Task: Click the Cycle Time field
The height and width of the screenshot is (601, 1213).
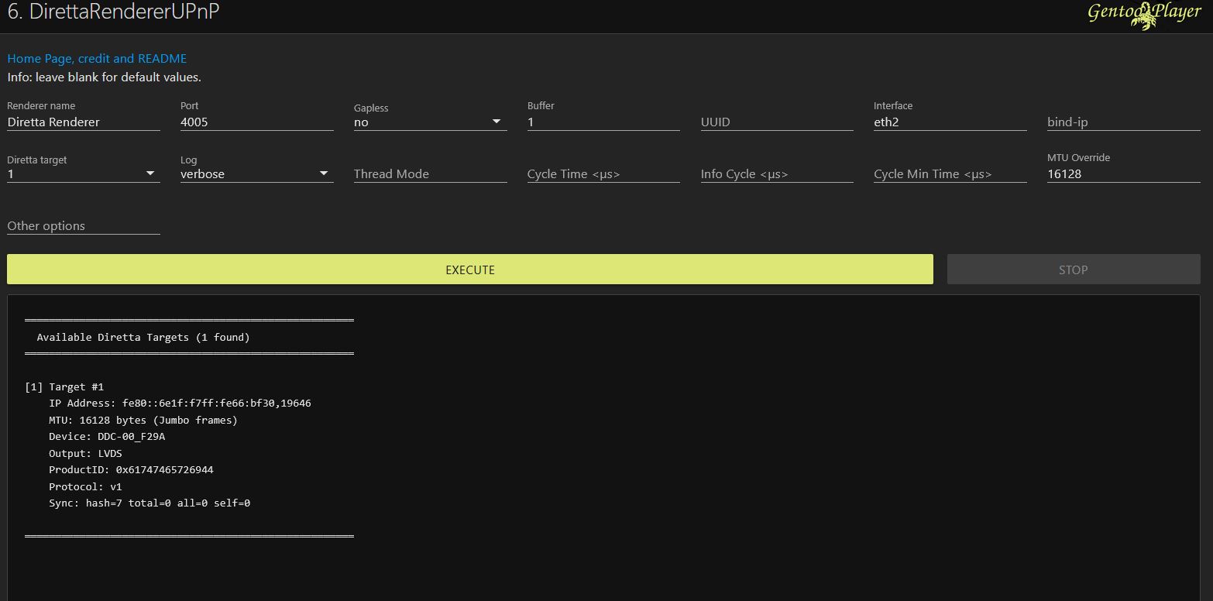Action: click(603, 173)
